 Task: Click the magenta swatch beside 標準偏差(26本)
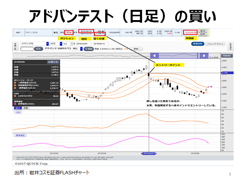(15, 104)
